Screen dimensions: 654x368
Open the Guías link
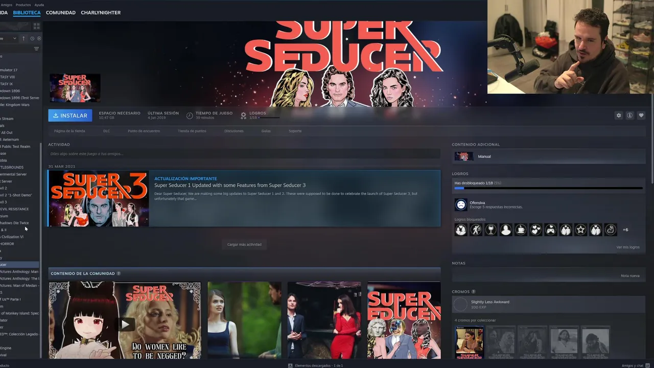(x=266, y=131)
